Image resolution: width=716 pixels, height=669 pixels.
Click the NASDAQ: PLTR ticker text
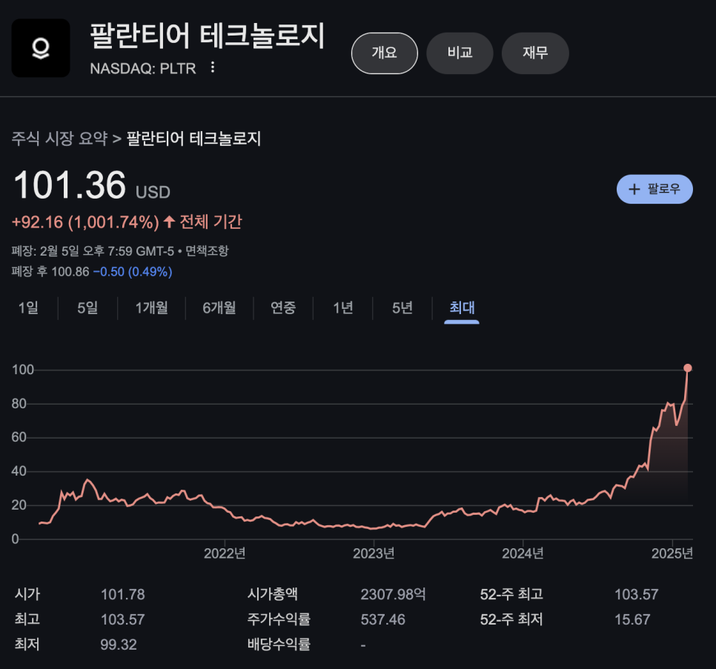143,68
